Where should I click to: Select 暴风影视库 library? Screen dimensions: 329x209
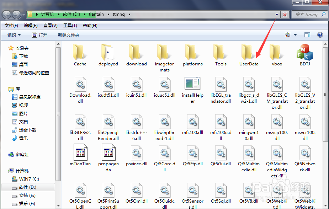click(x=26, y=97)
